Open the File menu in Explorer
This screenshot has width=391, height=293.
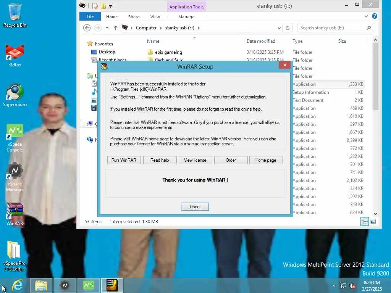[x=90, y=16]
